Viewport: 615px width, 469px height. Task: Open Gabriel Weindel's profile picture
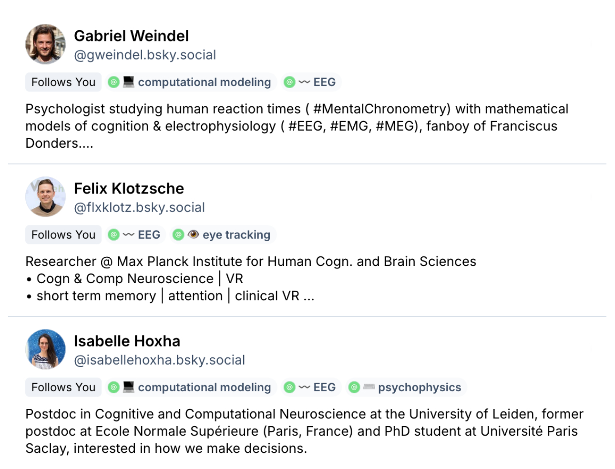point(45,44)
